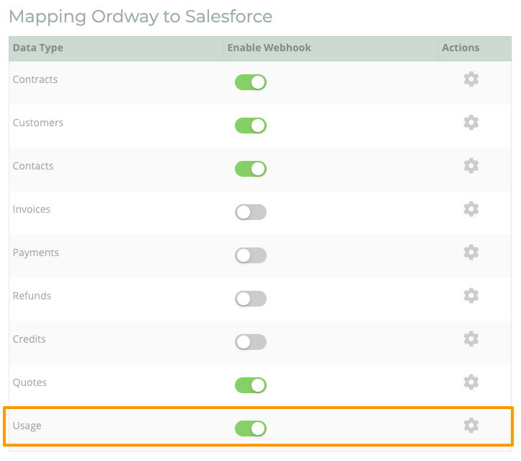The width and height of the screenshot is (521, 461).
Task: Open settings gear for Contacts row
Action: [x=471, y=166]
